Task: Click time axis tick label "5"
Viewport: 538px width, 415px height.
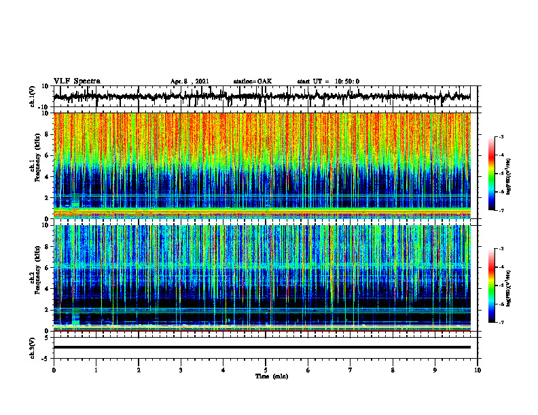Action: click(x=266, y=370)
